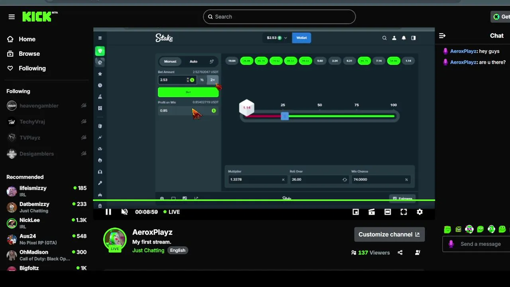Open Stake notifications bell
The width and height of the screenshot is (510, 287).
pos(404,38)
